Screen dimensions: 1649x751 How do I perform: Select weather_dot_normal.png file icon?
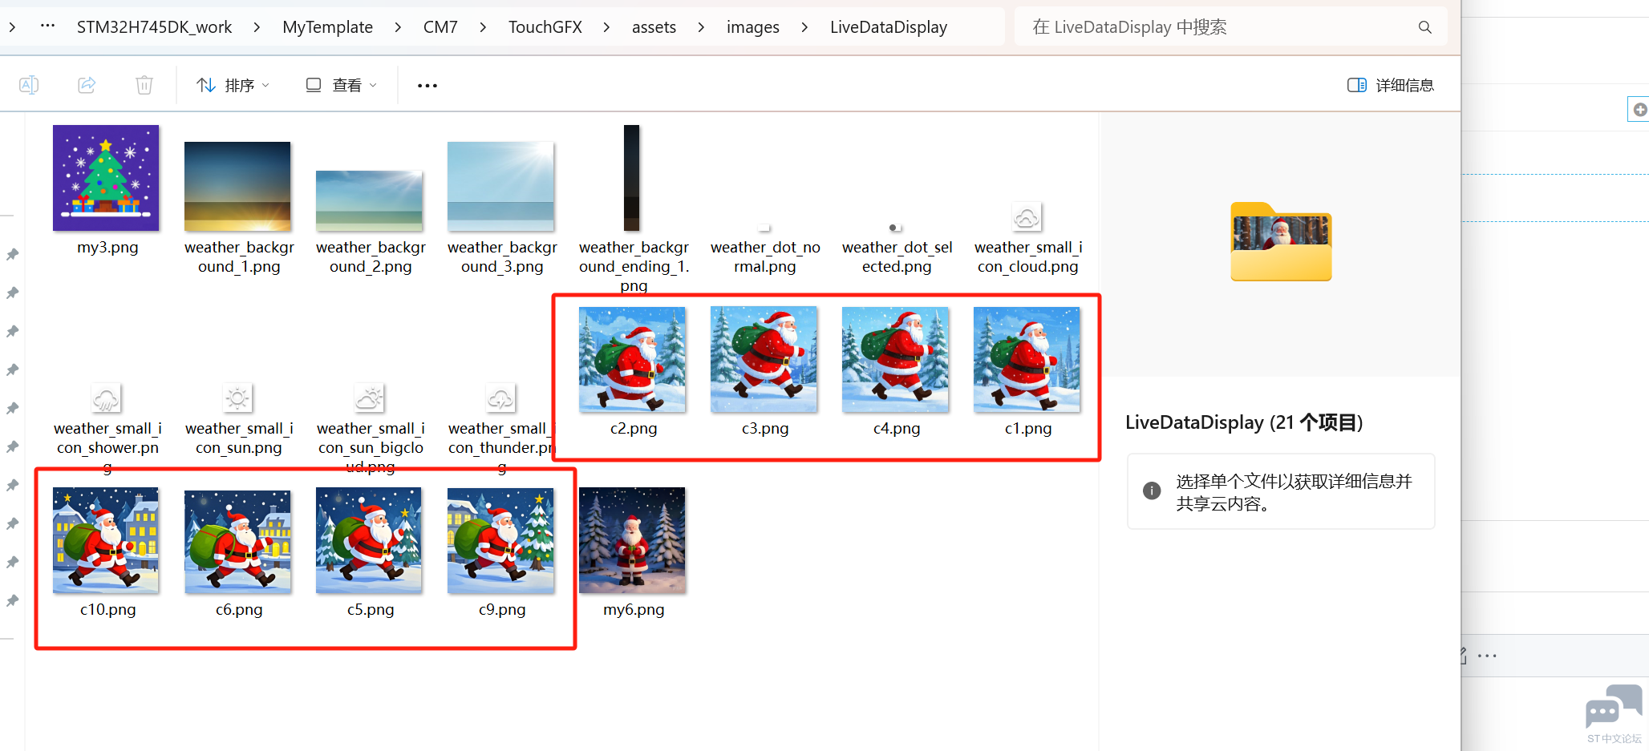pos(764,228)
